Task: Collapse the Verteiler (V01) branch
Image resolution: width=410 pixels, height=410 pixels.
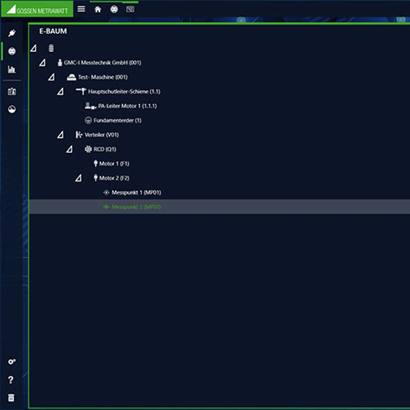Action: [x=60, y=135]
